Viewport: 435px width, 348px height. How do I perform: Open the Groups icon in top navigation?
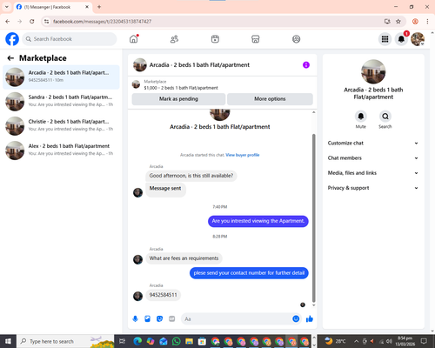tap(296, 39)
